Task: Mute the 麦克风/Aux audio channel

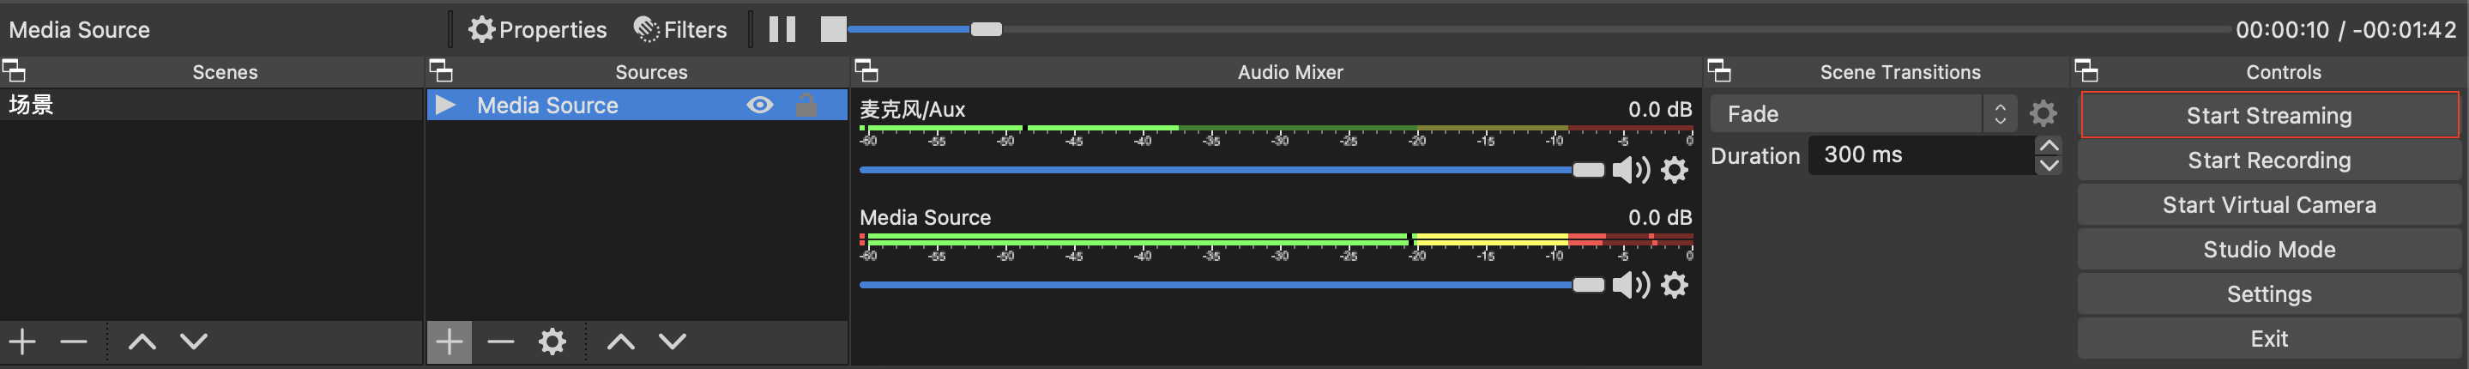Action: click(x=1629, y=171)
